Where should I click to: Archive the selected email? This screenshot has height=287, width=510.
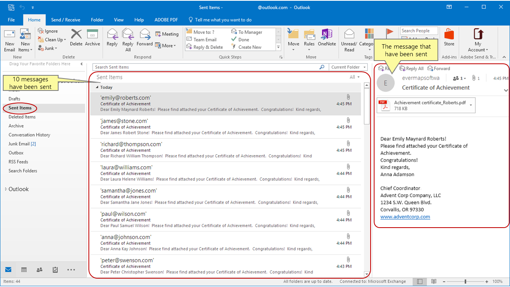[92, 39]
